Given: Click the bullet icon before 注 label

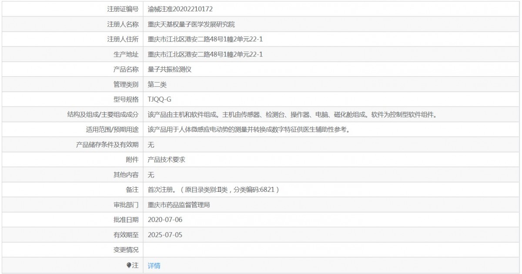Looking at the screenshot, I should click(x=129, y=265).
